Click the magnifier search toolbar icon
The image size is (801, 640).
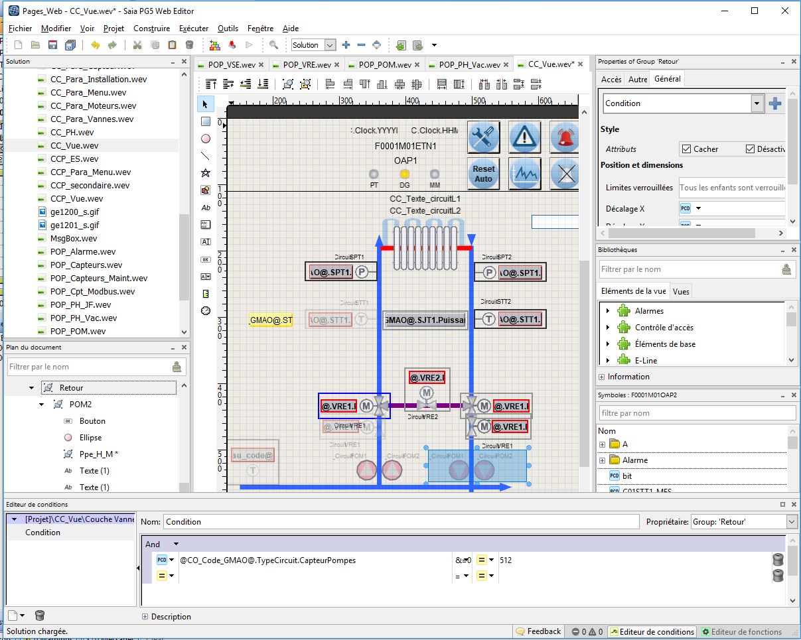pos(273,45)
